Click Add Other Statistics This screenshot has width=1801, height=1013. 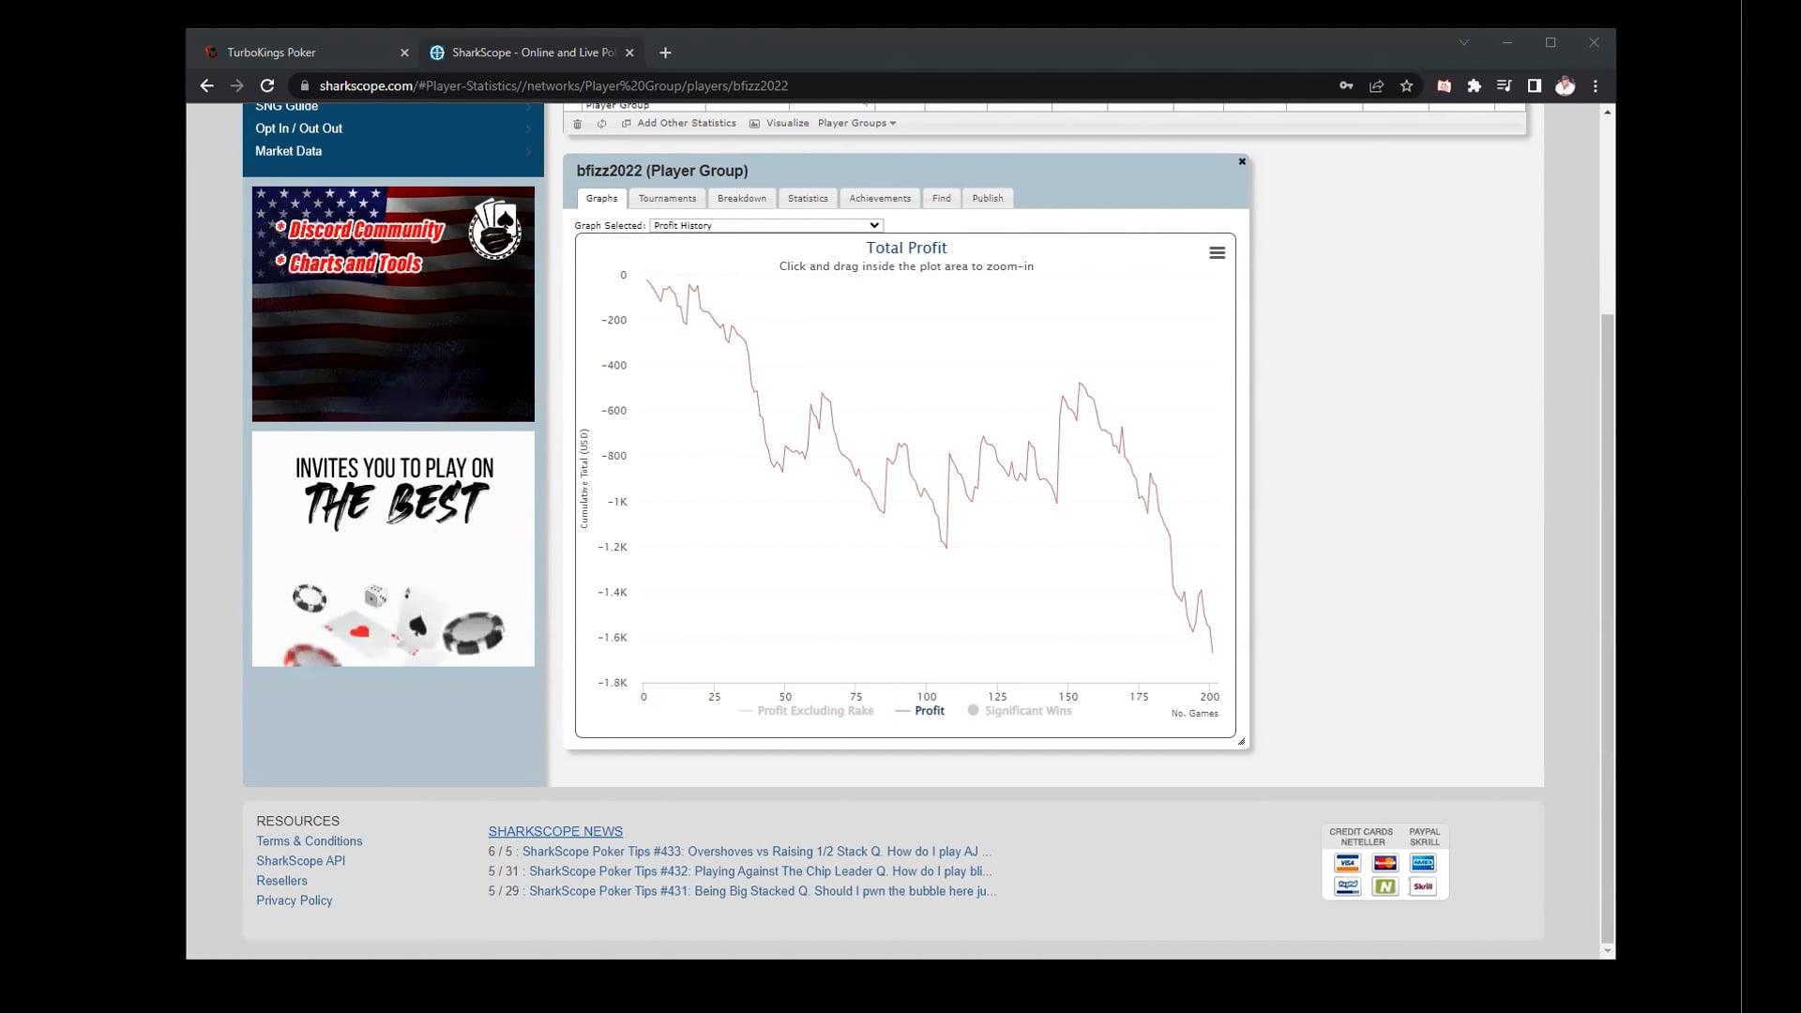679,123
